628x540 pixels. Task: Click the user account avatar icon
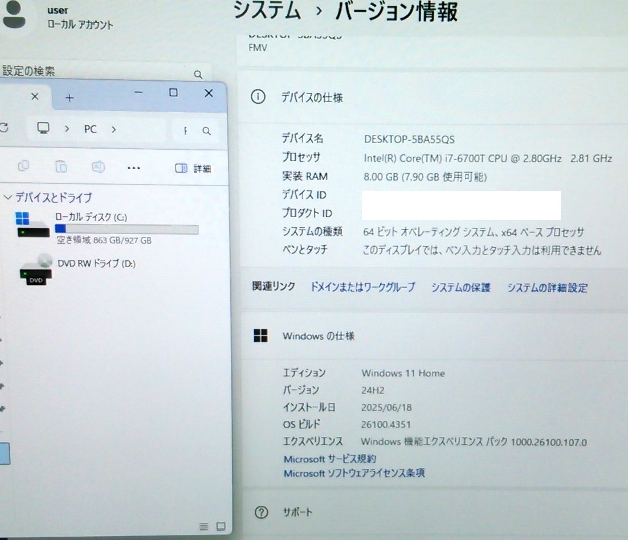[x=14, y=14]
